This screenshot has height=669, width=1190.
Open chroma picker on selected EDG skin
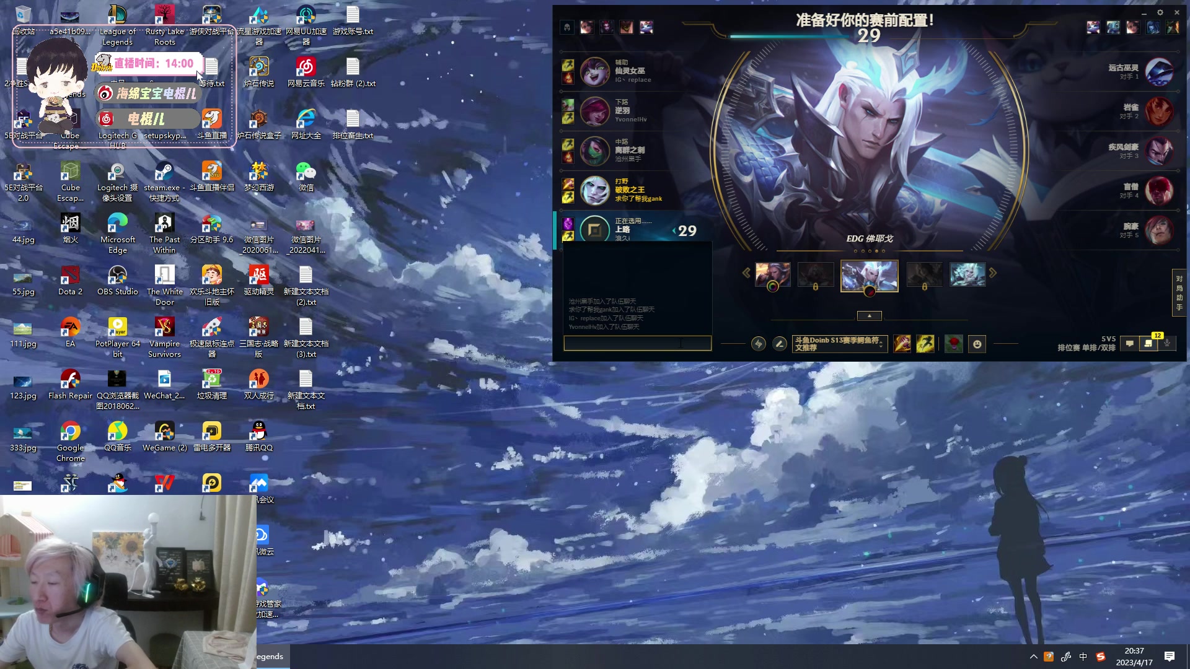[x=870, y=291]
